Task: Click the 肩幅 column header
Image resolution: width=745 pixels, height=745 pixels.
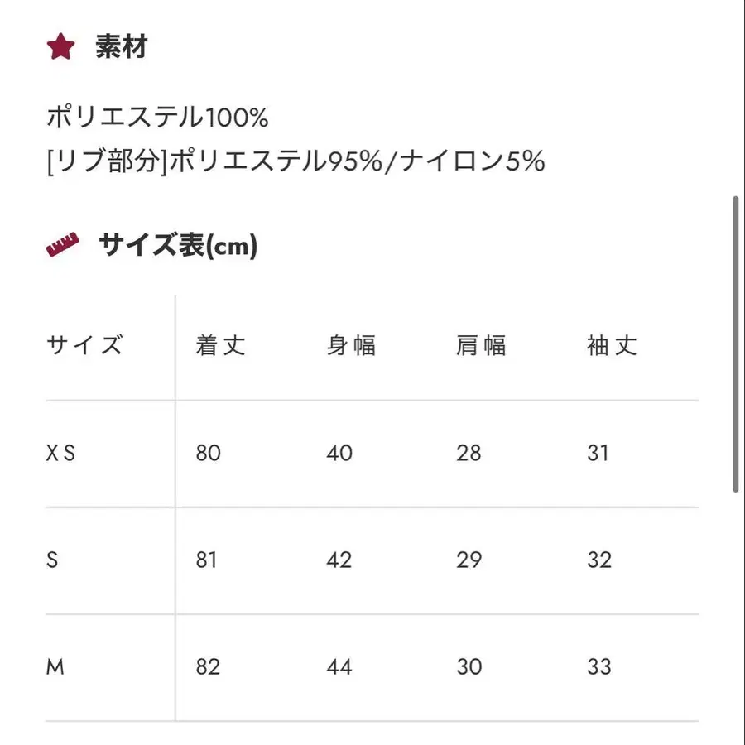Action: (481, 345)
